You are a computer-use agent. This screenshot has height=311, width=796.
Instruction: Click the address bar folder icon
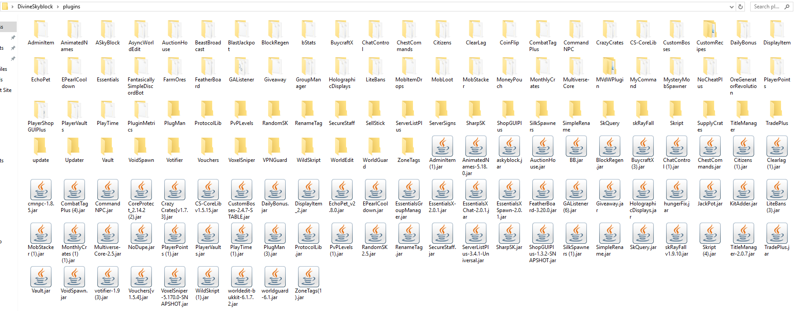coord(5,6)
